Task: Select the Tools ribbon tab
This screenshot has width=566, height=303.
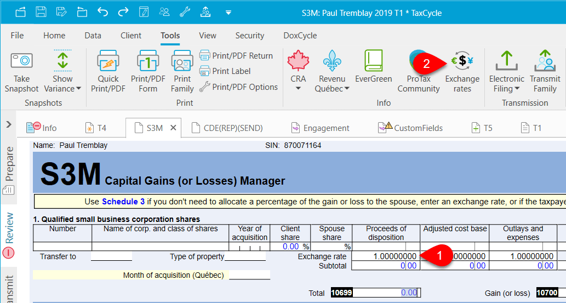Action: coord(170,36)
